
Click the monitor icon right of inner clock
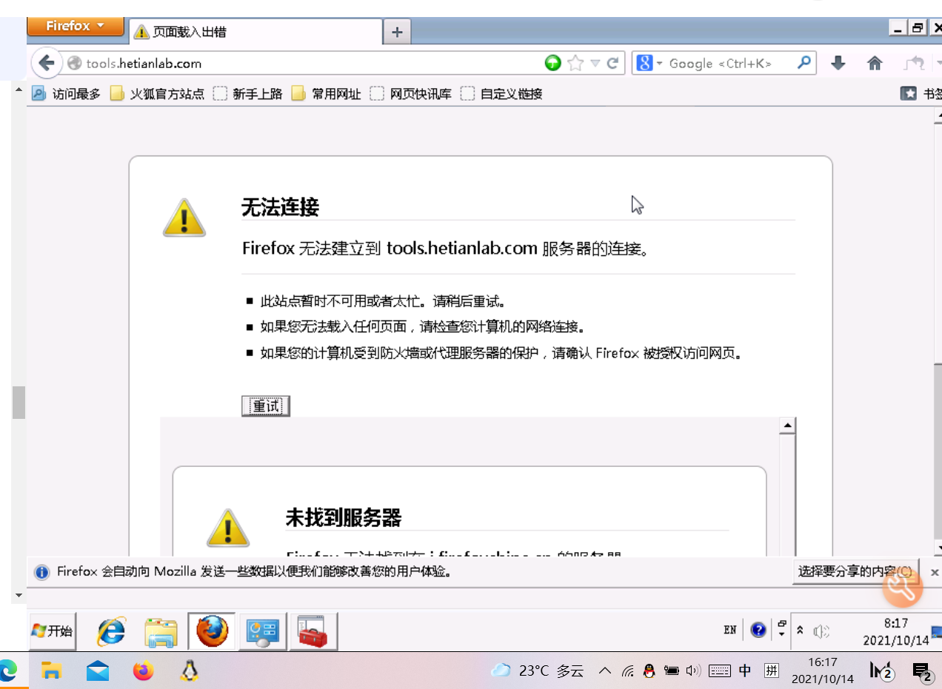tap(937, 631)
